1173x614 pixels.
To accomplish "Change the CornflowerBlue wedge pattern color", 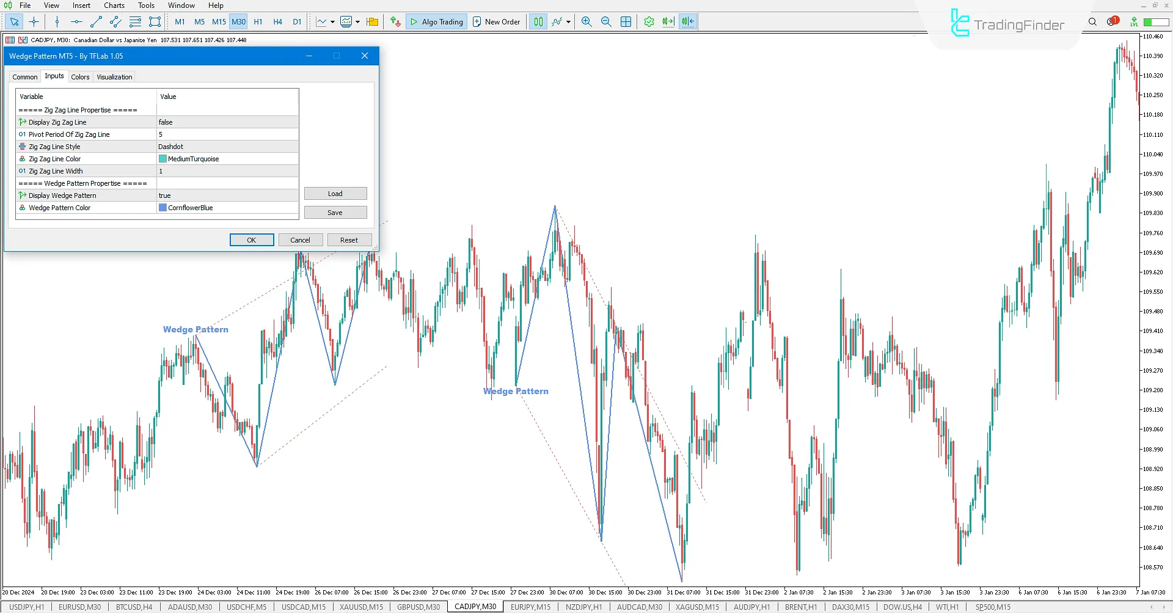I will coord(226,207).
